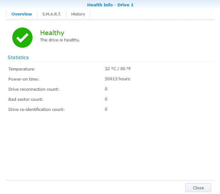The width and height of the screenshot is (220, 194).
Task: Click the Temperature label
Action: 22,69
